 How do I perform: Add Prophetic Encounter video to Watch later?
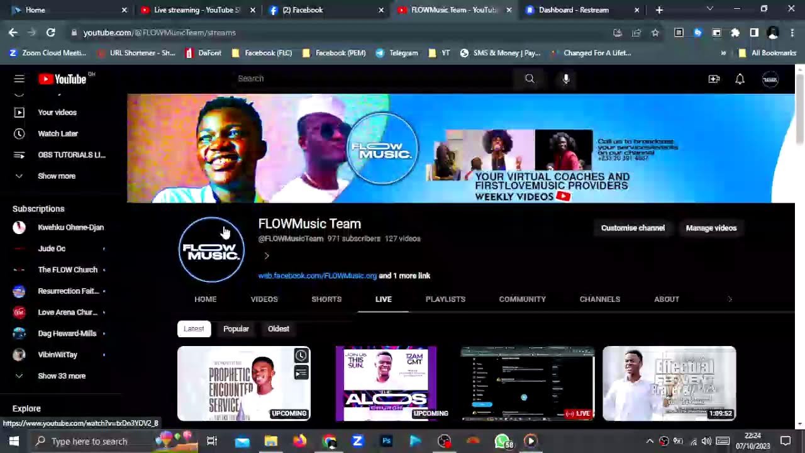(301, 356)
